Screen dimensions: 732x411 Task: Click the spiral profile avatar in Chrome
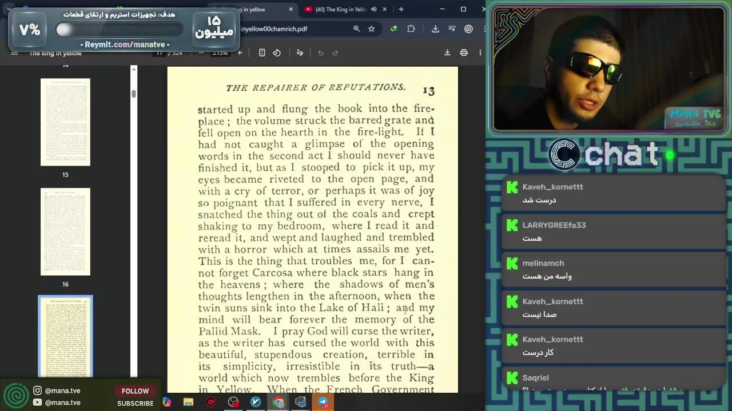(469, 29)
